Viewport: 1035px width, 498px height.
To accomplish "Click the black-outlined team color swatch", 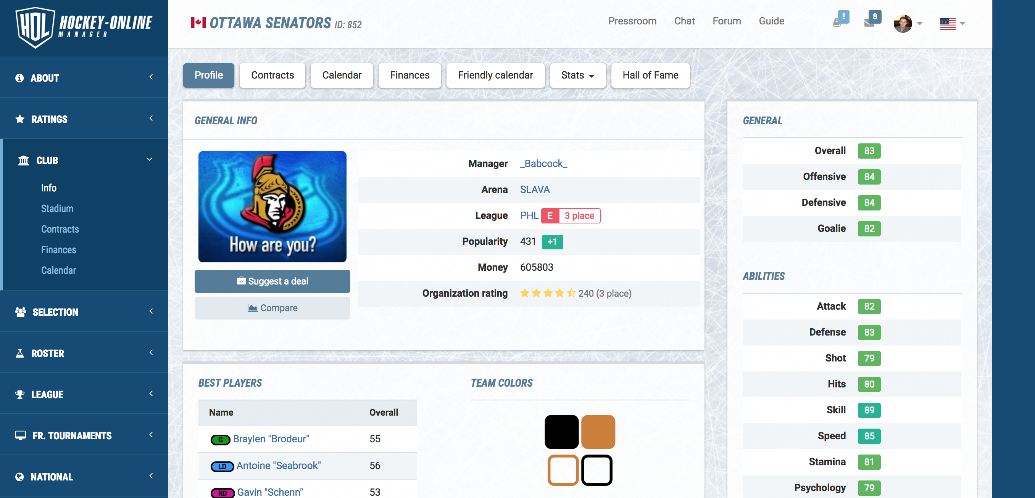I will pos(597,470).
